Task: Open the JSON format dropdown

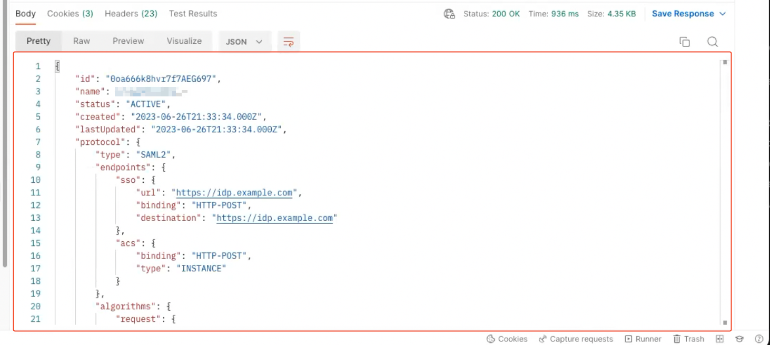Action: 244,42
